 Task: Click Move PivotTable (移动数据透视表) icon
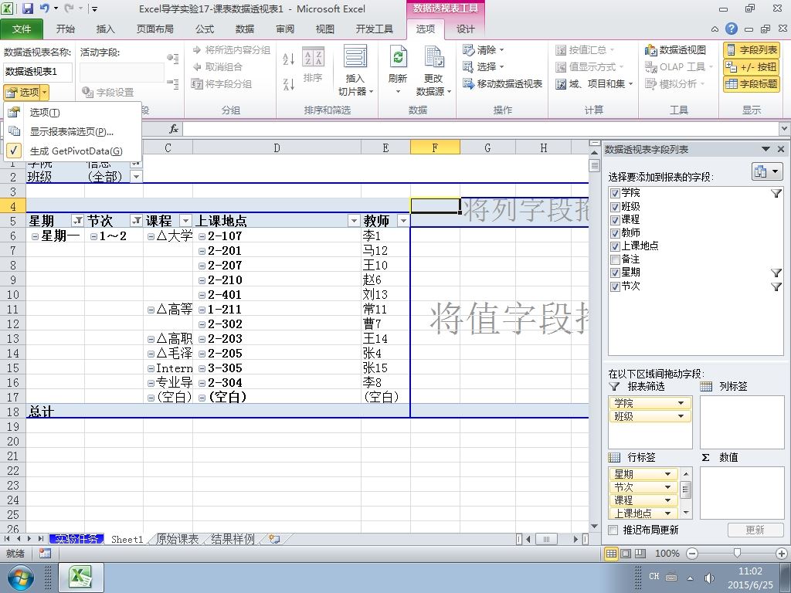click(x=469, y=83)
